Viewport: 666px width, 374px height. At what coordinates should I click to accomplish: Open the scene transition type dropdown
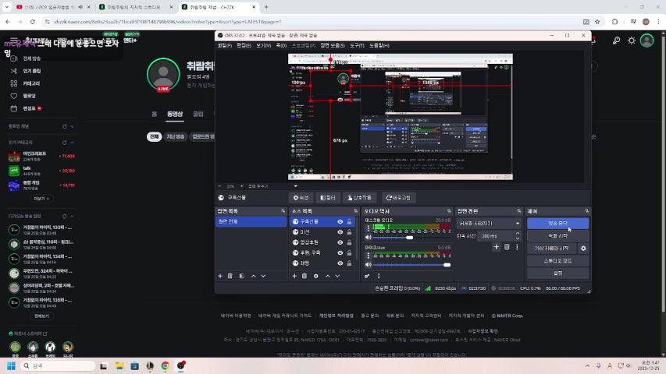489,223
